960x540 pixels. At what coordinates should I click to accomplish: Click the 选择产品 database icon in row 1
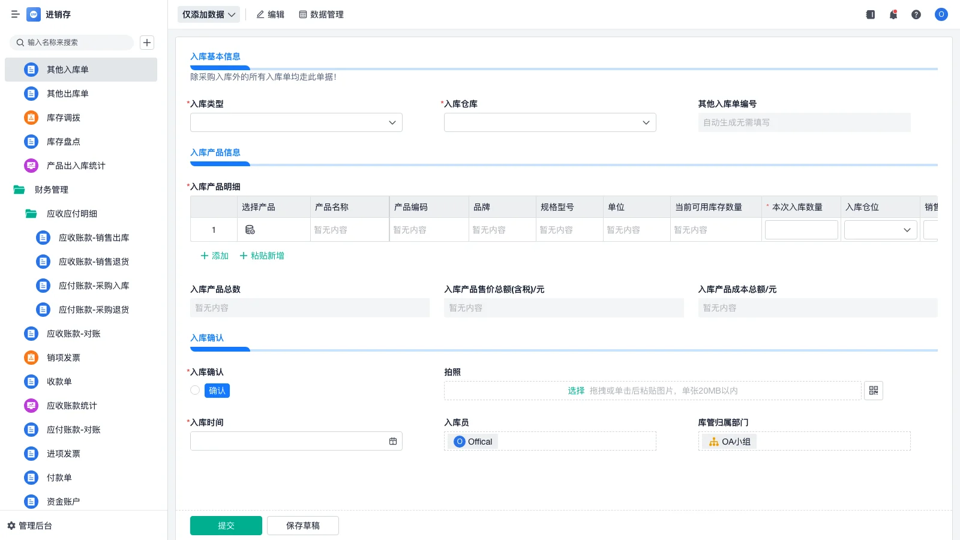point(250,230)
